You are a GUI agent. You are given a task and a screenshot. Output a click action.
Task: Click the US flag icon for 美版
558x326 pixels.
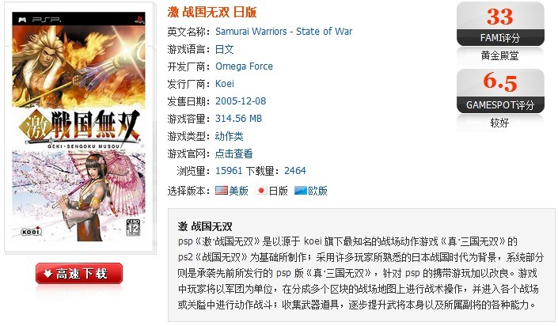point(222,191)
